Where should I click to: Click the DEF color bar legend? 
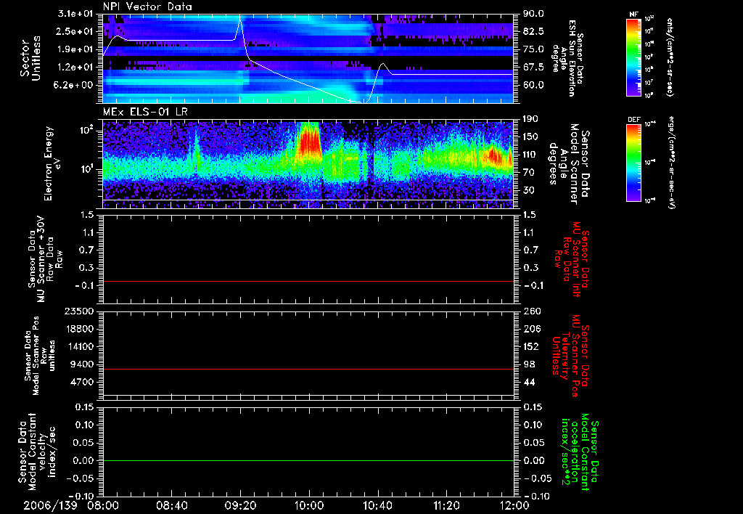[x=634, y=163]
